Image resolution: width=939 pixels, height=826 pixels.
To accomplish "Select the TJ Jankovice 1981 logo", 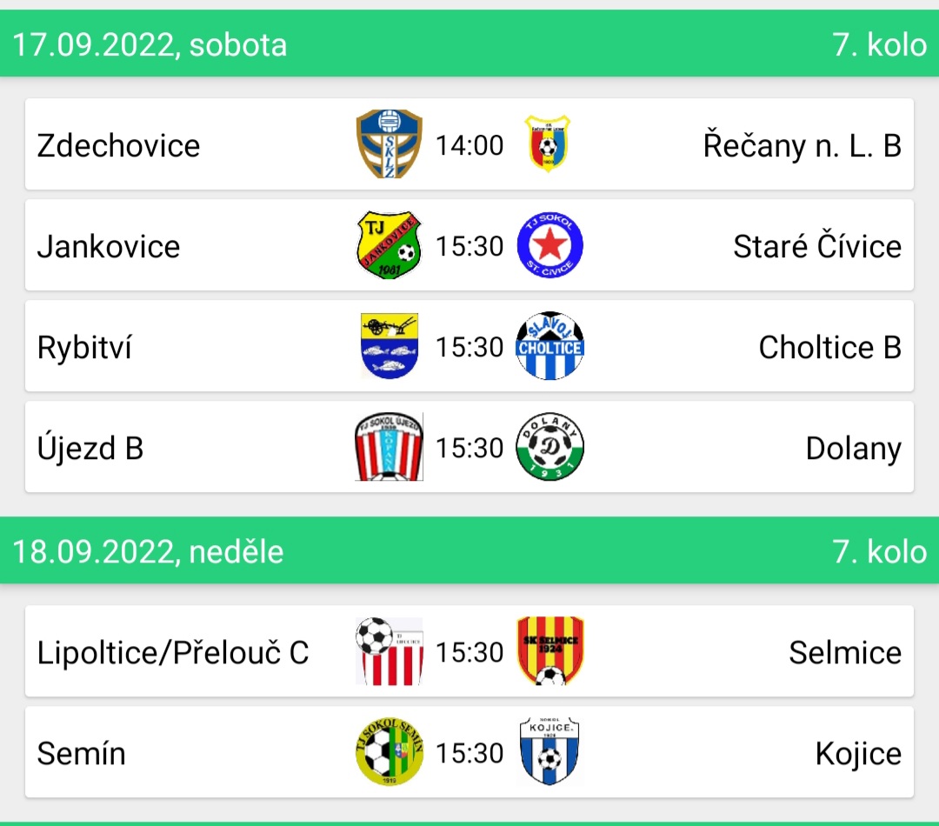I will point(390,245).
